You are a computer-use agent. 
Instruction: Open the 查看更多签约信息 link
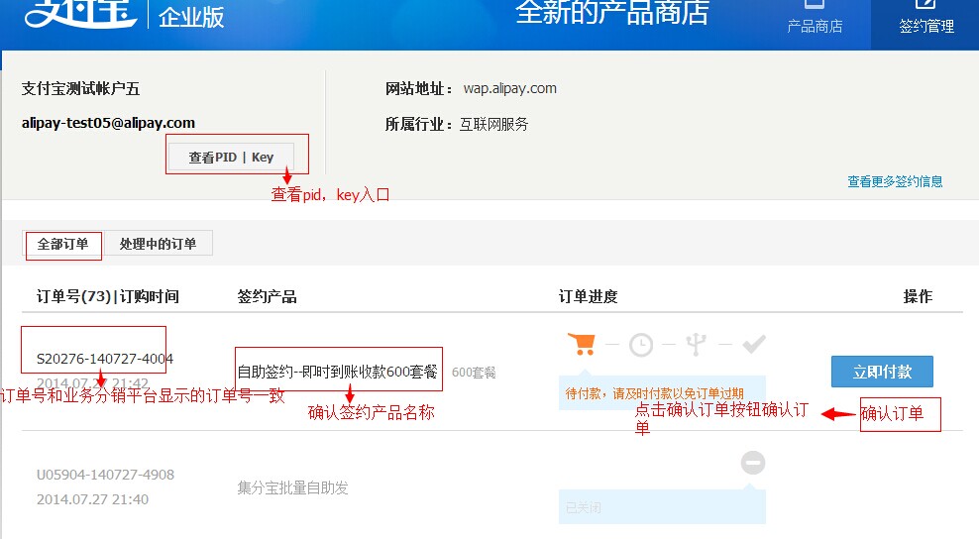coord(895,181)
